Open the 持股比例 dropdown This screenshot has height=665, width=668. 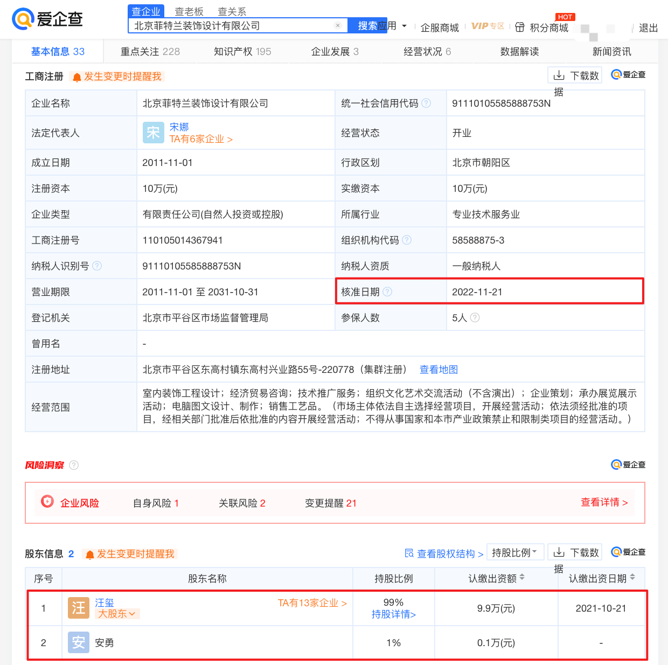click(514, 552)
